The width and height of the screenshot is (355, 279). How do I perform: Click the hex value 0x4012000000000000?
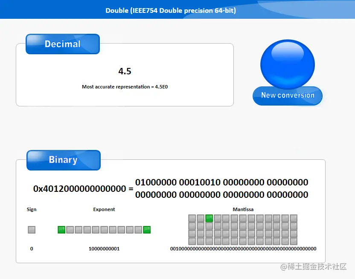pyautogui.click(x=79, y=188)
